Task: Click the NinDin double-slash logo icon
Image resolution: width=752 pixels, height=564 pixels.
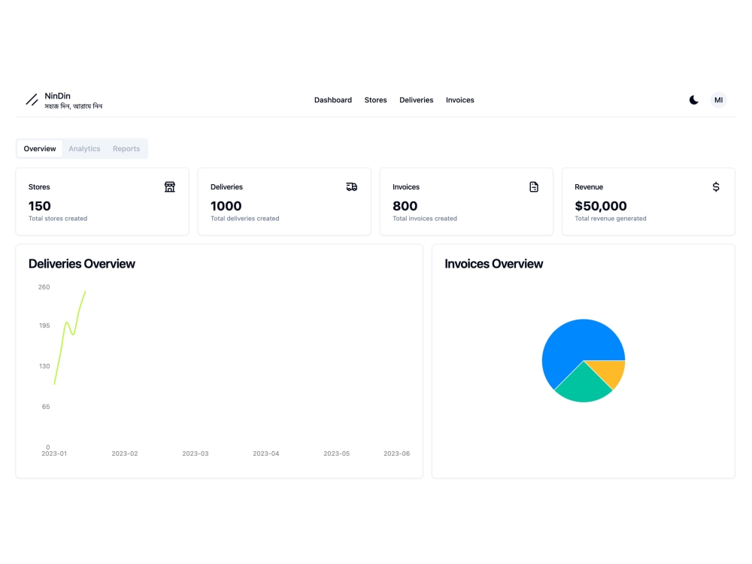Action: [x=32, y=100]
